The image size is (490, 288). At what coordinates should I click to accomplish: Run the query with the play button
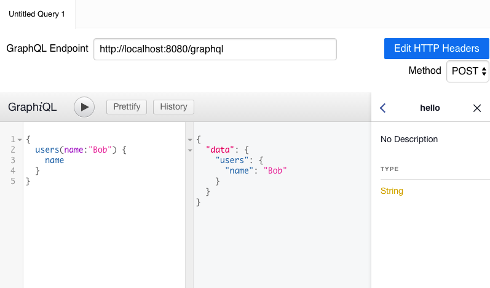click(x=84, y=107)
